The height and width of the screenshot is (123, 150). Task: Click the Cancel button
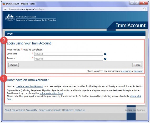[13, 65]
